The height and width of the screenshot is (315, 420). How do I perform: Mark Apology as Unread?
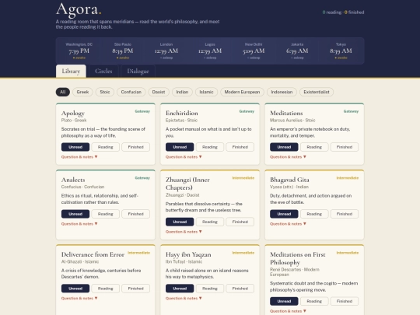(x=75, y=147)
